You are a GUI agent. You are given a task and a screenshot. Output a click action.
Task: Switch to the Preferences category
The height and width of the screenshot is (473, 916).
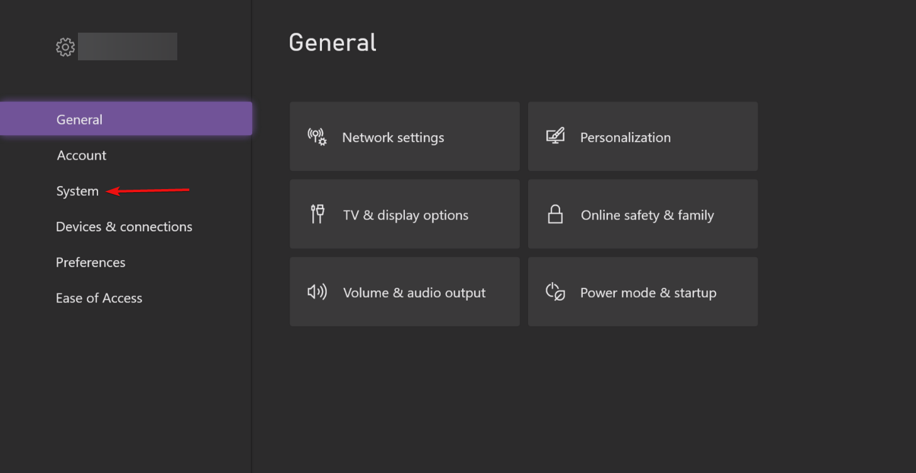[x=91, y=263]
